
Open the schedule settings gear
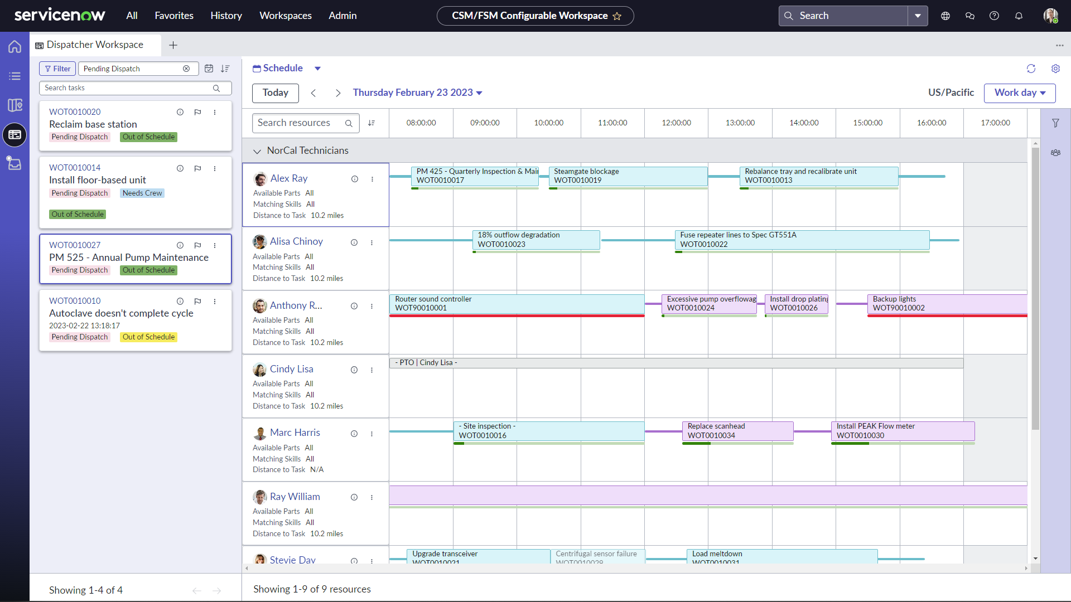(x=1056, y=69)
